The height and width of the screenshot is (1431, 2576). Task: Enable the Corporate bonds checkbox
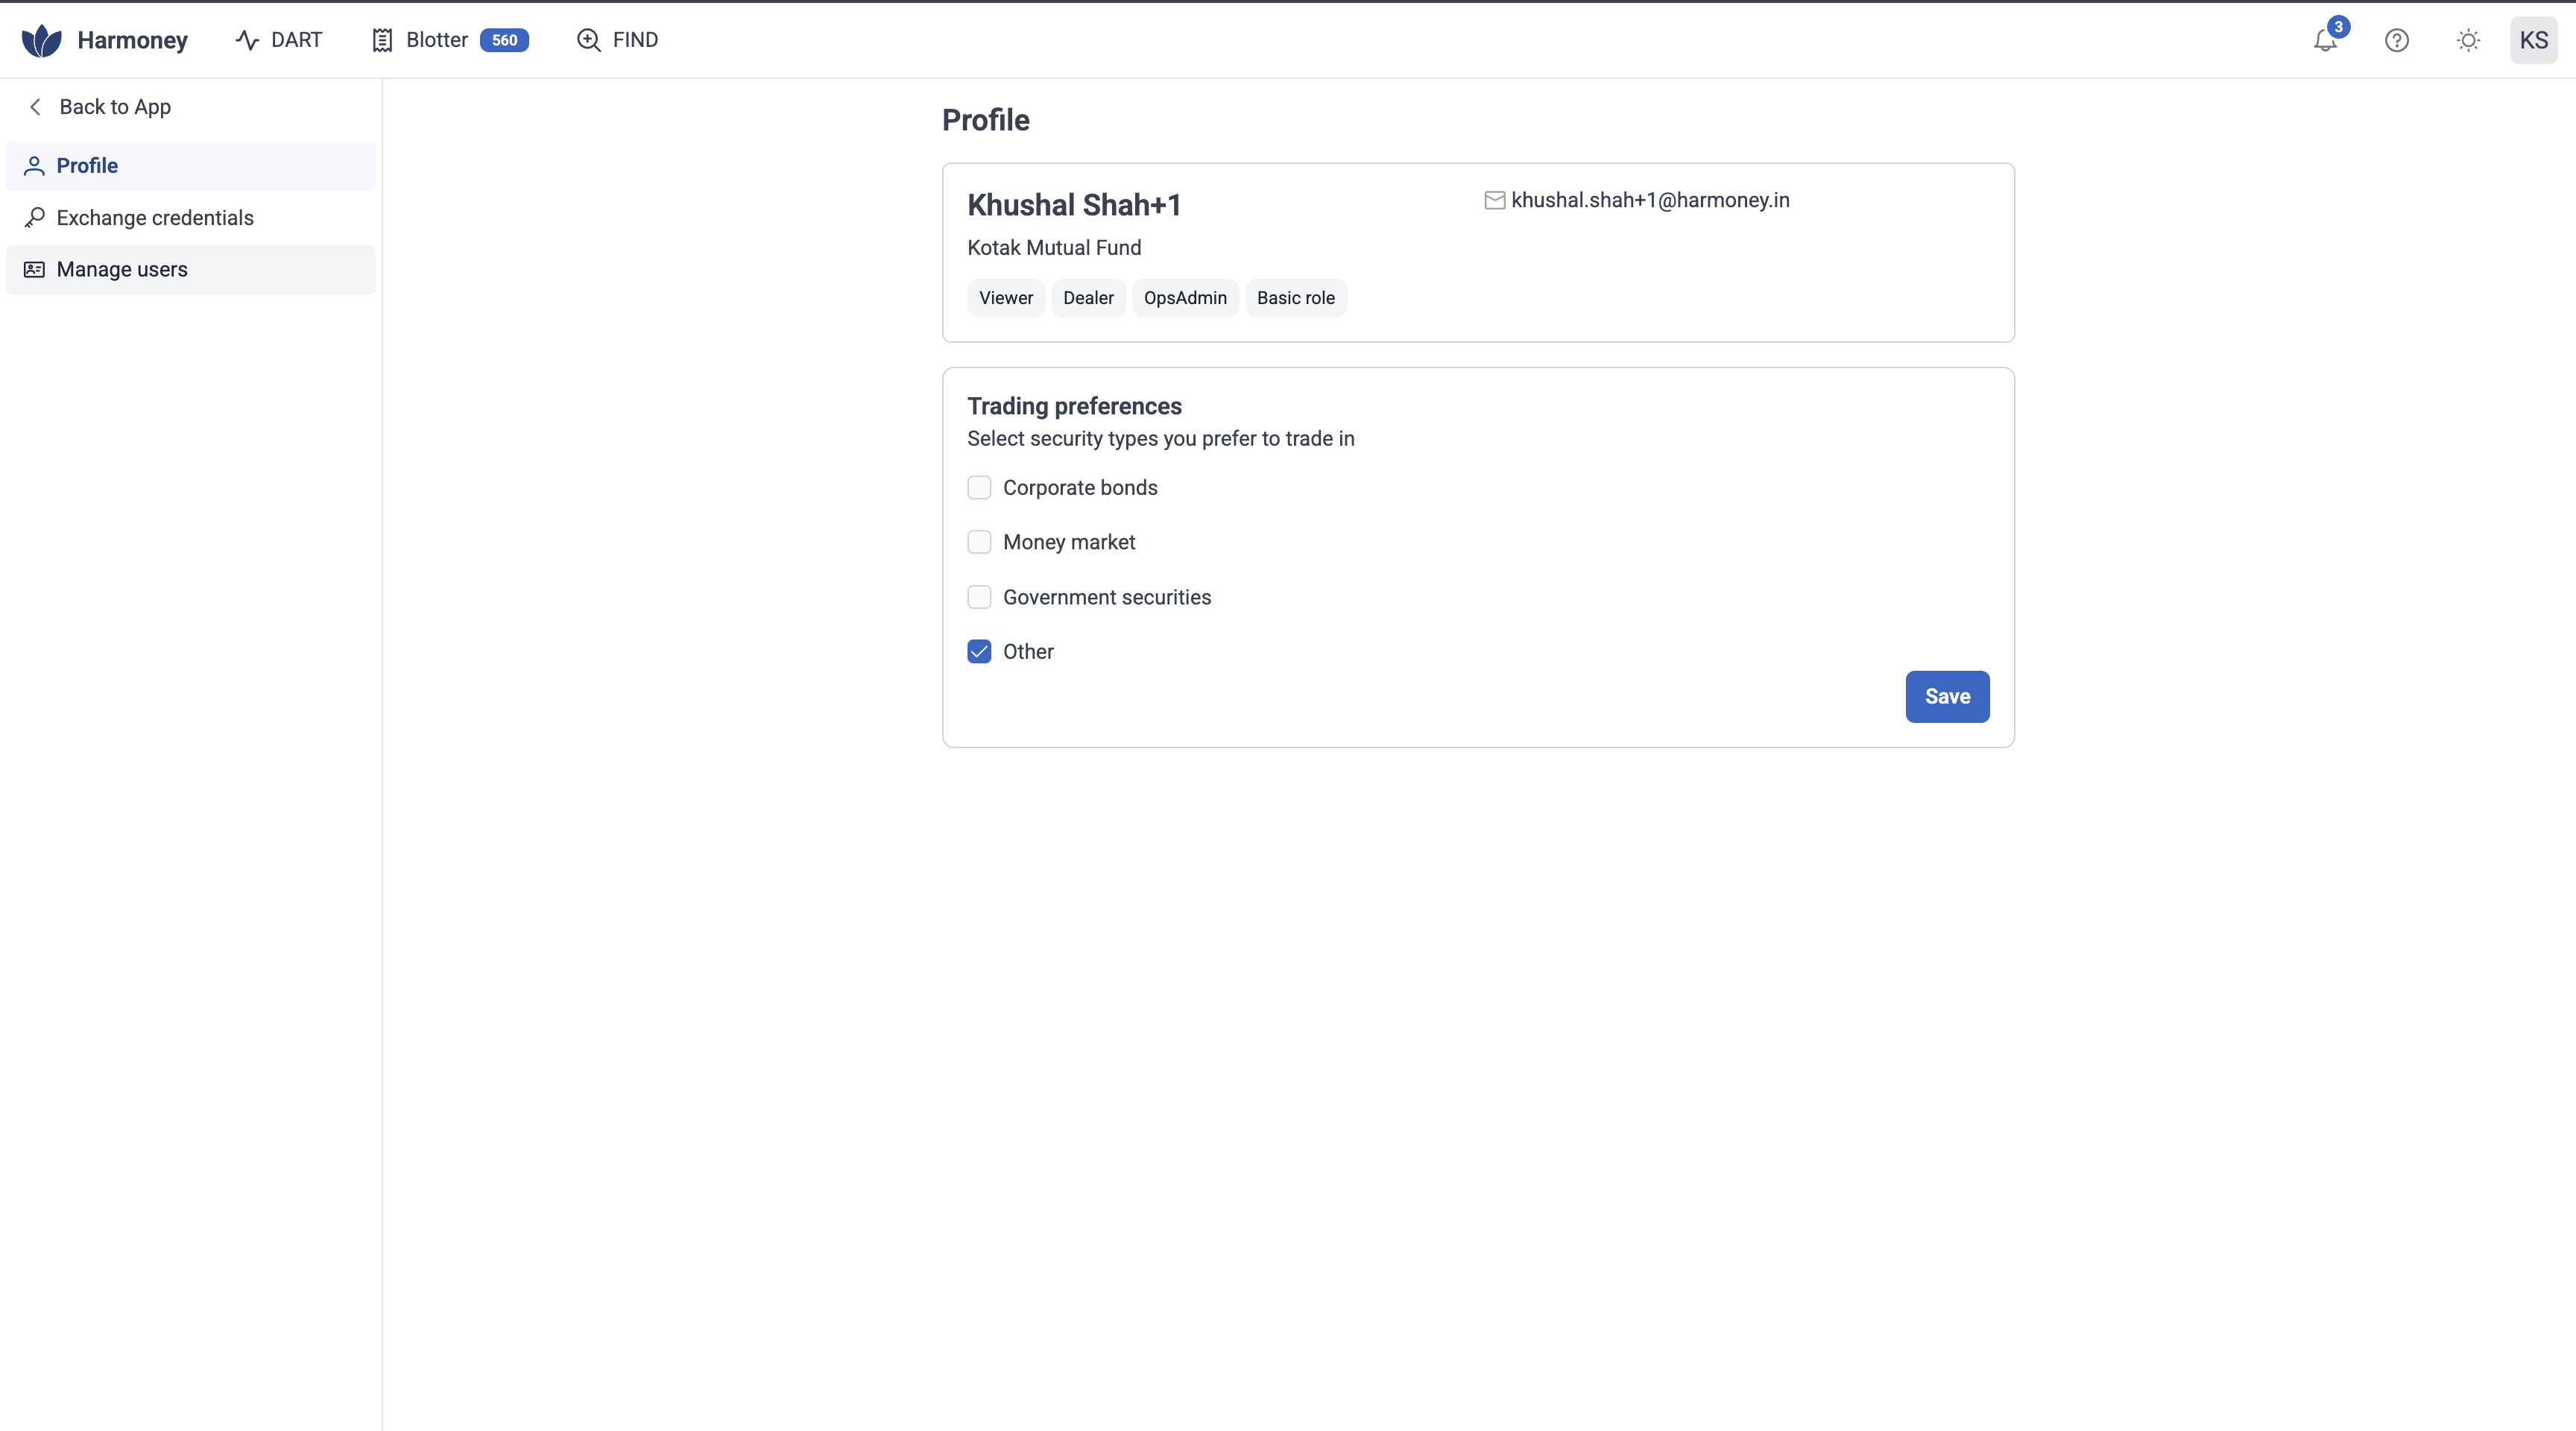(979, 488)
